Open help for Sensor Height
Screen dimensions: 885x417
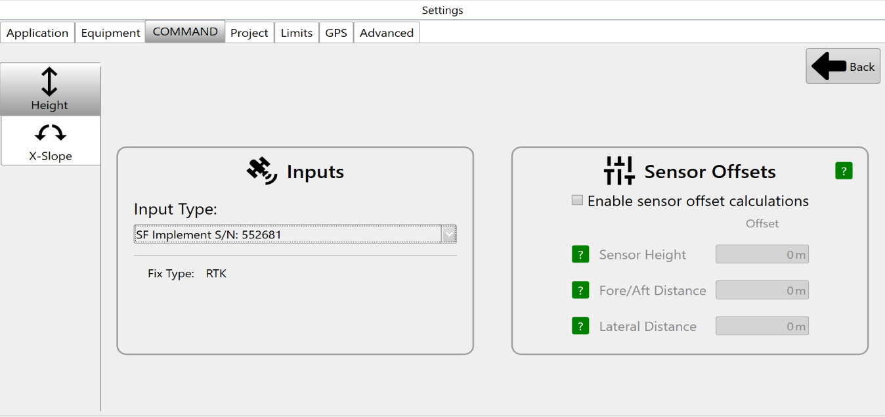point(580,254)
